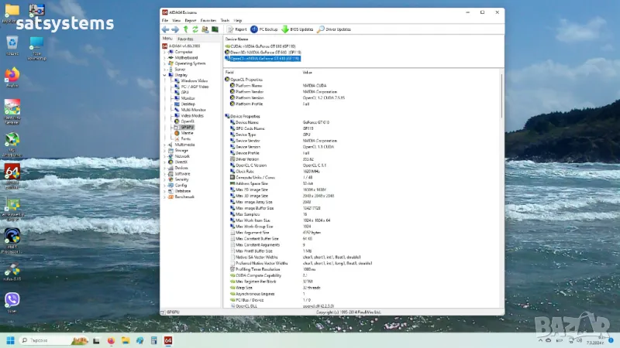This screenshot has width=620, height=348.
Task: Click the Refresh icon in AIDA64 toolbar
Action: pyautogui.click(x=195, y=29)
